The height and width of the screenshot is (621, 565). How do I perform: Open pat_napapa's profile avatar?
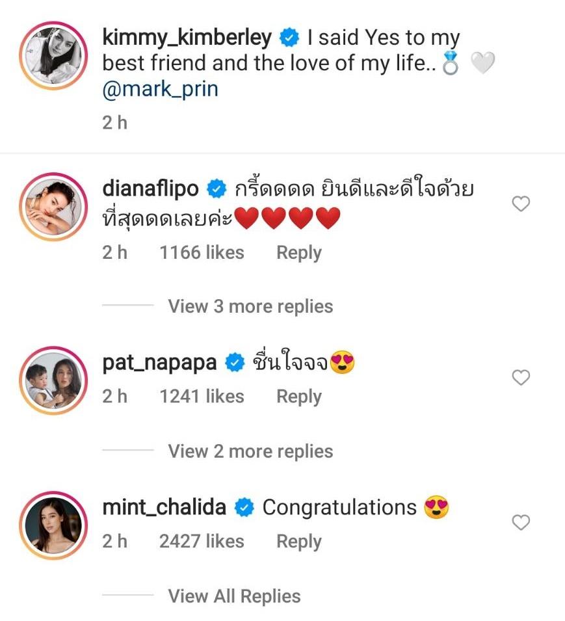point(53,379)
